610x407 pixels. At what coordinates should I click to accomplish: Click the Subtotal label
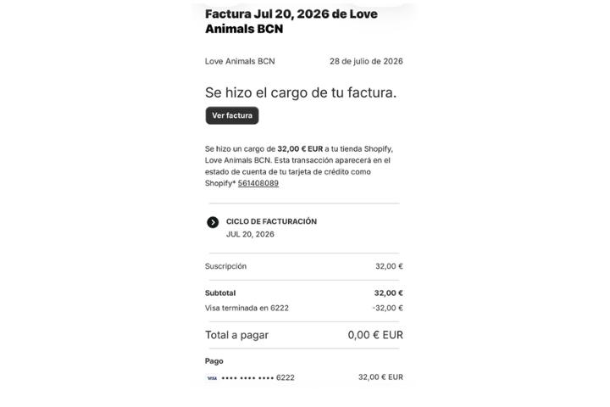[x=220, y=293]
